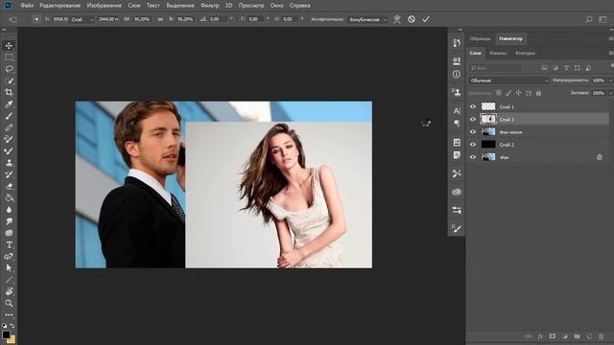Open the opacity value dropdown arrow
The height and width of the screenshot is (345, 614).
point(610,80)
